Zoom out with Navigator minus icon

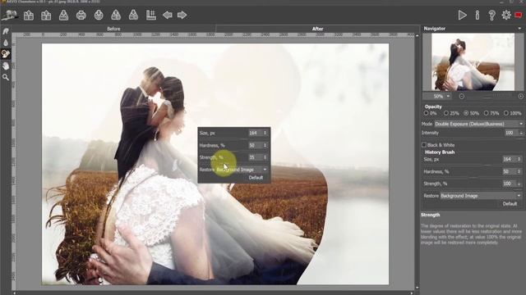462,97
